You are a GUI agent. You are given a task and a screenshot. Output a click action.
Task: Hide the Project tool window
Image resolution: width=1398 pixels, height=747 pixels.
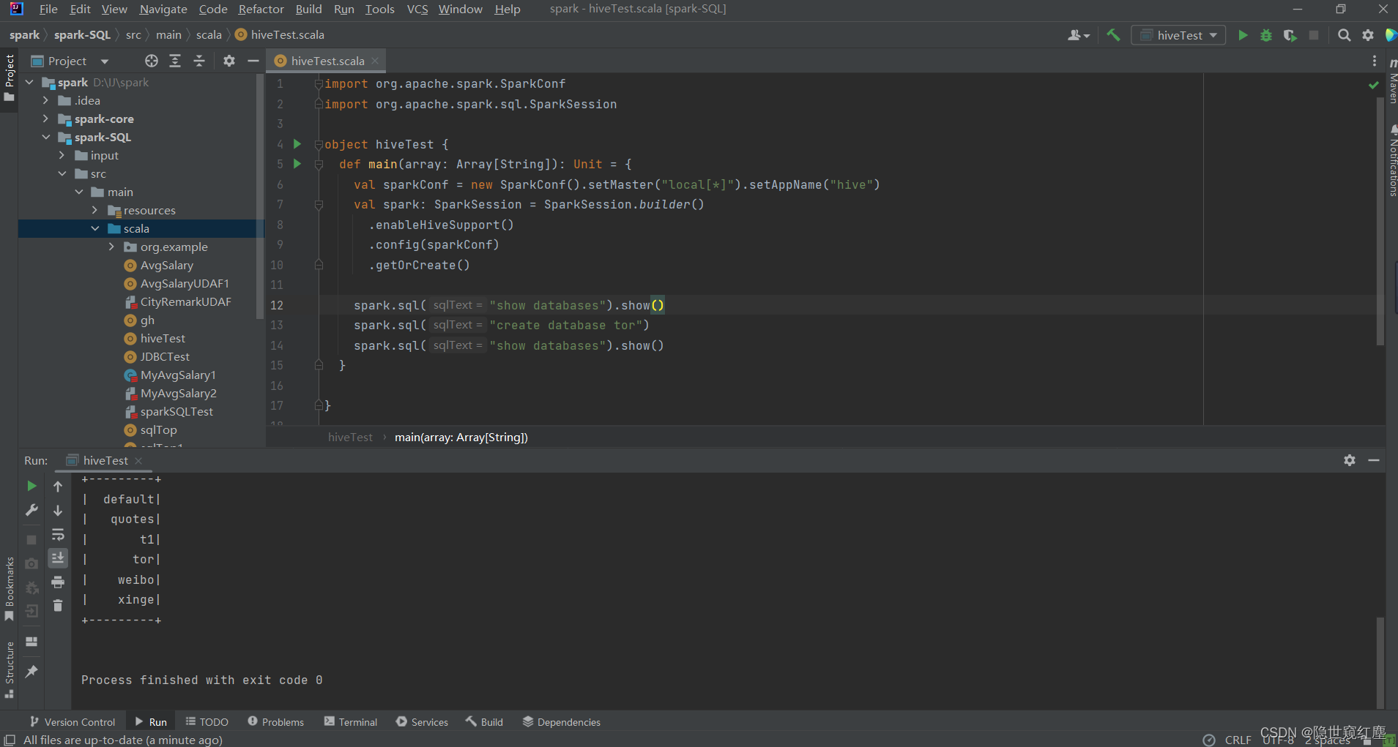[x=253, y=61]
